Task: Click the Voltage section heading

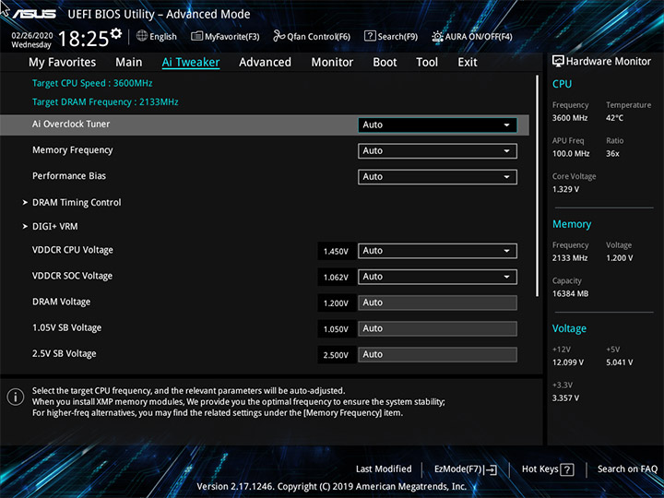Action: click(x=569, y=328)
